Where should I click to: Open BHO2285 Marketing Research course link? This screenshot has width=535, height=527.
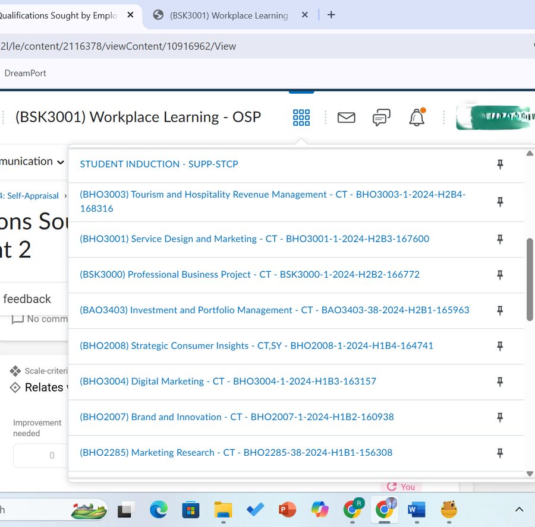pos(236,452)
